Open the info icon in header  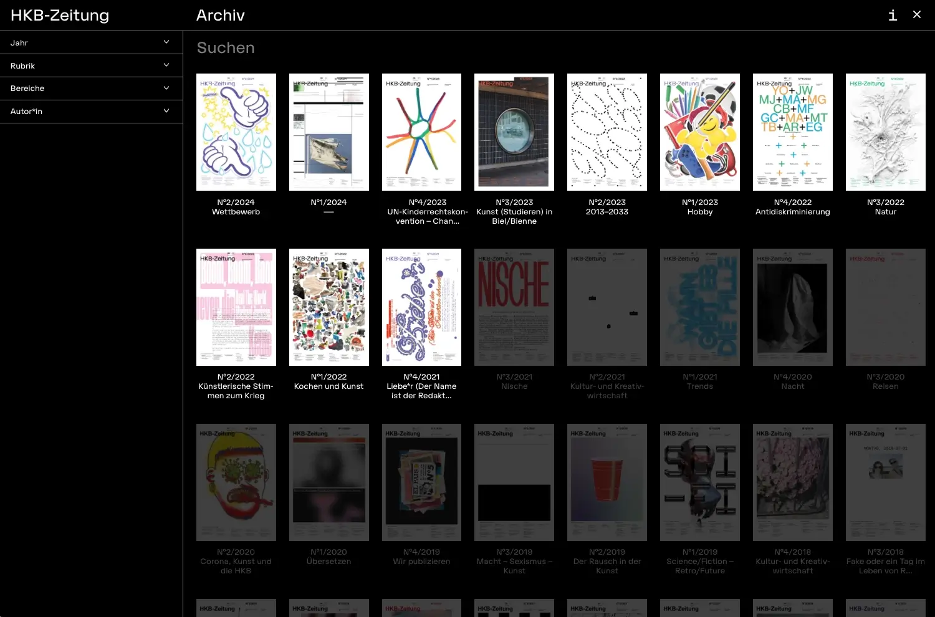(893, 15)
